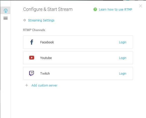Select the Youtube channel name text
146x118 pixels.
tap(46, 58)
